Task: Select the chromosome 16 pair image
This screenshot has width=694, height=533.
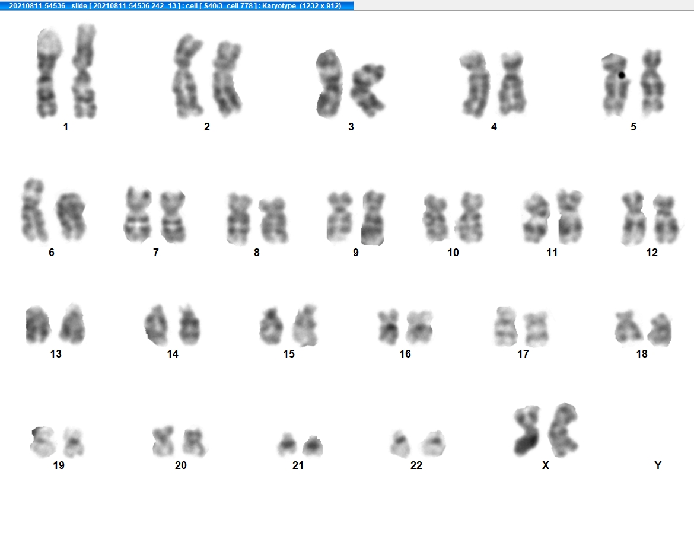Action: 405,328
